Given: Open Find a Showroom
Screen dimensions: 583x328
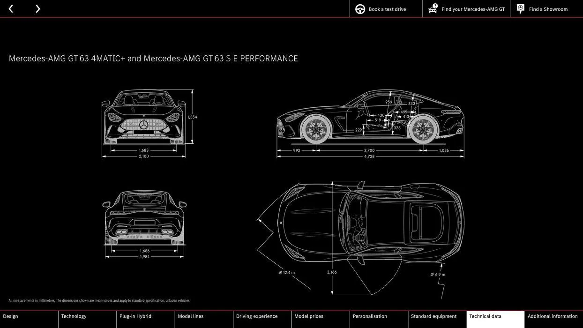Looking at the screenshot, I should (x=548, y=8).
